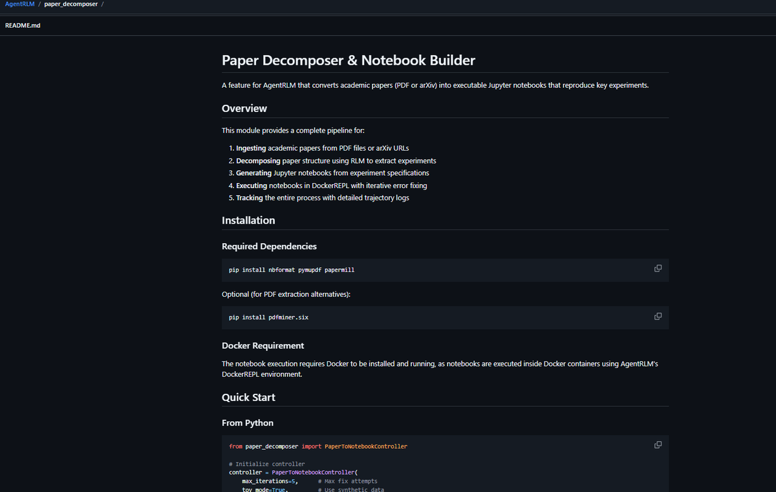Click the Quick Start heading
This screenshot has height=492, width=776.
pyautogui.click(x=248, y=397)
